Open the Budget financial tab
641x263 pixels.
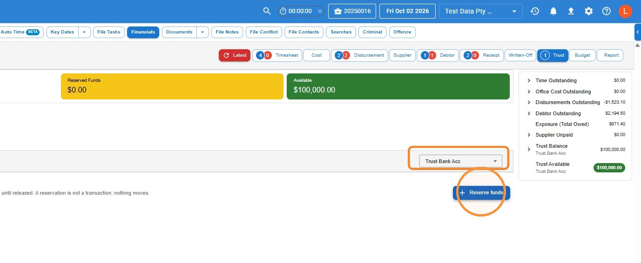[x=582, y=55]
